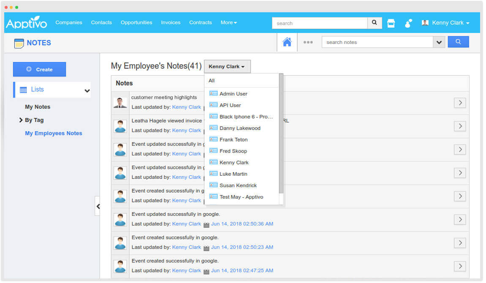Select Frank Teton from the employee dropdown

[x=234, y=139]
